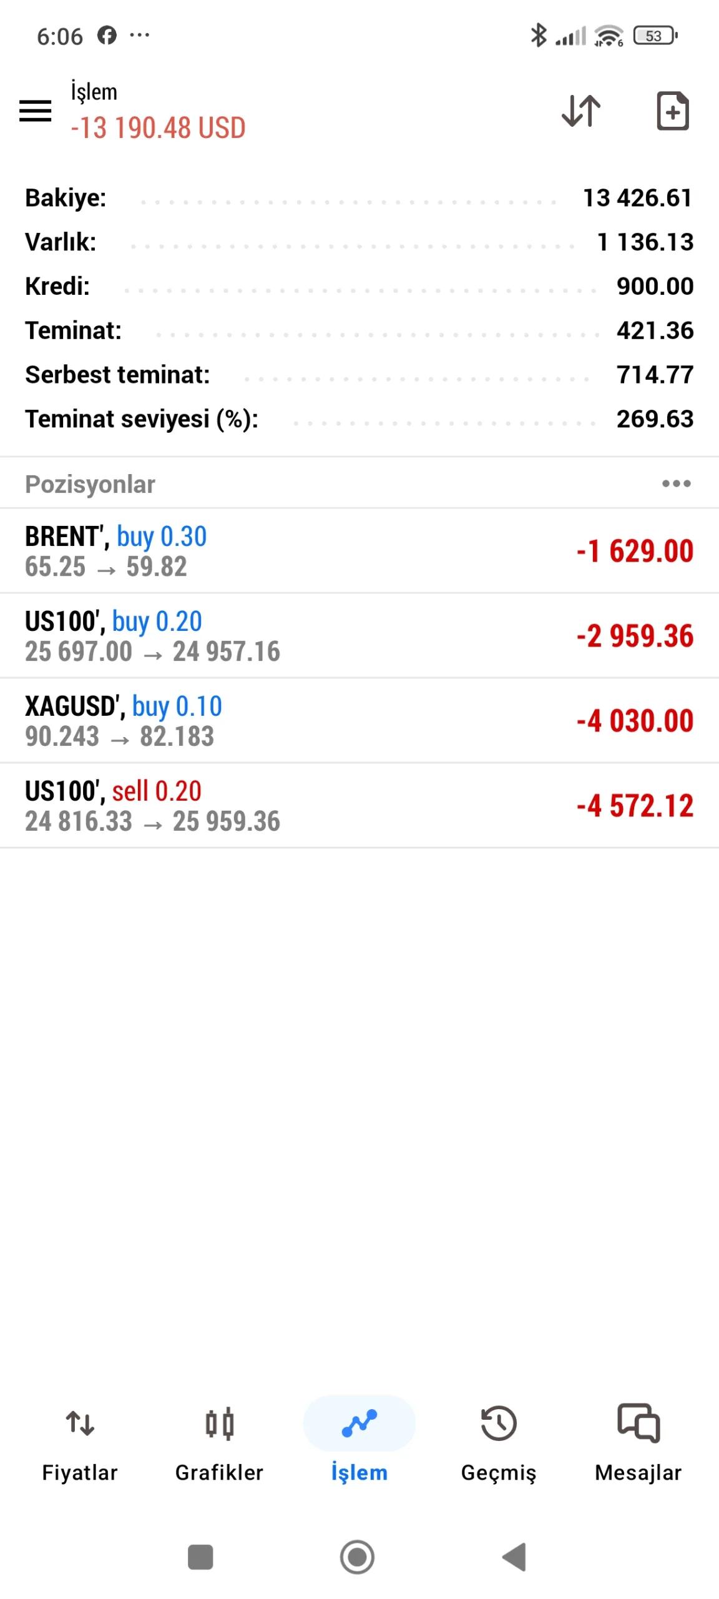The image size is (719, 1599).
Task: Expand the XAGUSD buy 0.10 position
Action: coord(359,721)
